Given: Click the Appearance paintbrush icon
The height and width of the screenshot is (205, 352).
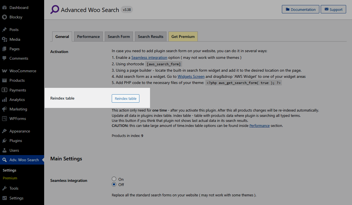Looking at the screenshot, I should click(x=4, y=131).
